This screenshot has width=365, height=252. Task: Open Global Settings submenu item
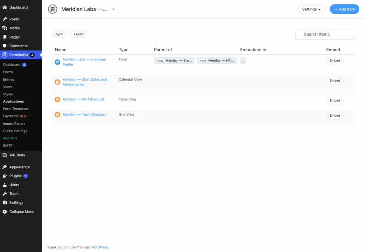pos(15,131)
